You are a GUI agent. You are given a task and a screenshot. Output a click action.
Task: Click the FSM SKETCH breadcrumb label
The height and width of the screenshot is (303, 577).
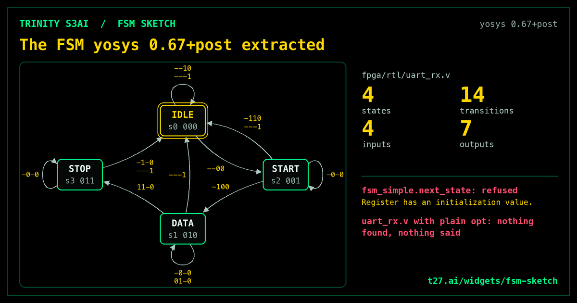coord(146,24)
